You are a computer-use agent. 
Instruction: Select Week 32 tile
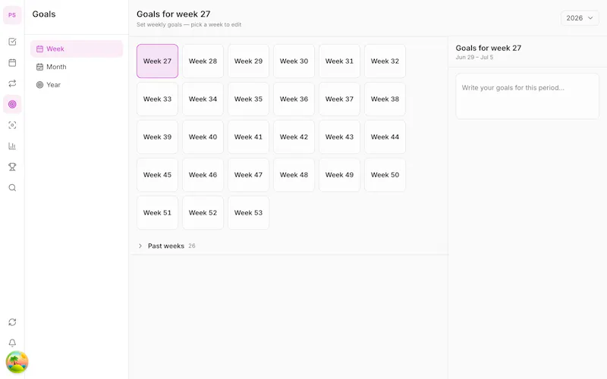pos(385,61)
